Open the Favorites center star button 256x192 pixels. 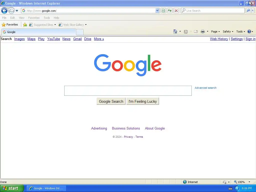(10, 25)
